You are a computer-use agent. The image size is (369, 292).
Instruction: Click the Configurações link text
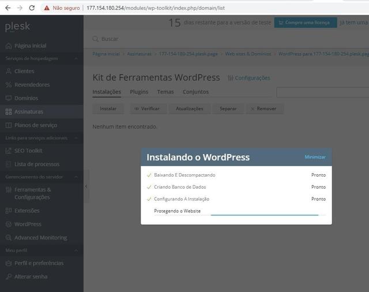click(253, 78)
